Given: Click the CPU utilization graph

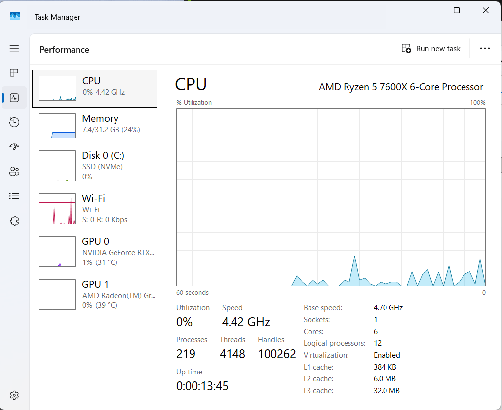Looking at the screenshot, I should pyautogui.click(x=331, y=197).
